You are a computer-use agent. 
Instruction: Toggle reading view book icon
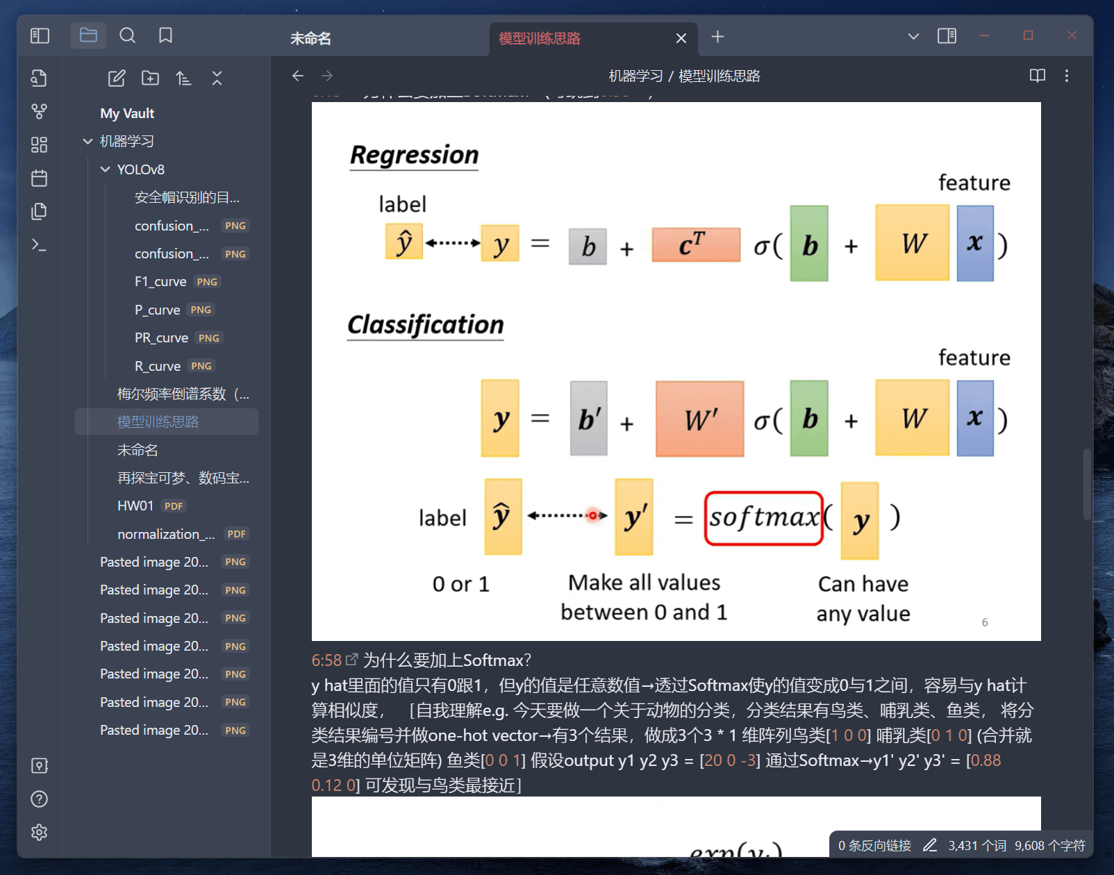(1038, 76)
